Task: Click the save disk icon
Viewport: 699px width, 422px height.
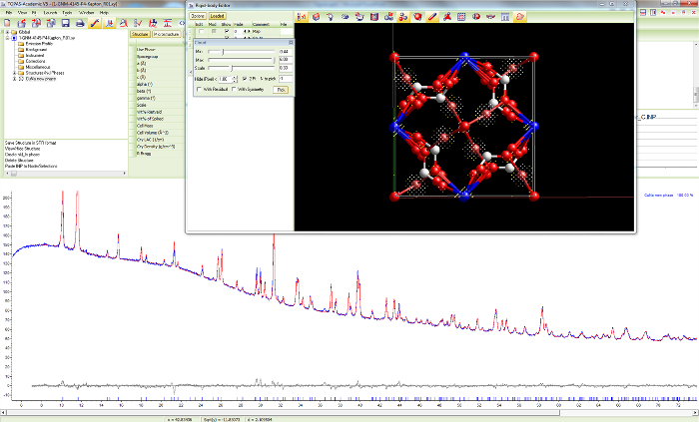Action: [65, 22]
